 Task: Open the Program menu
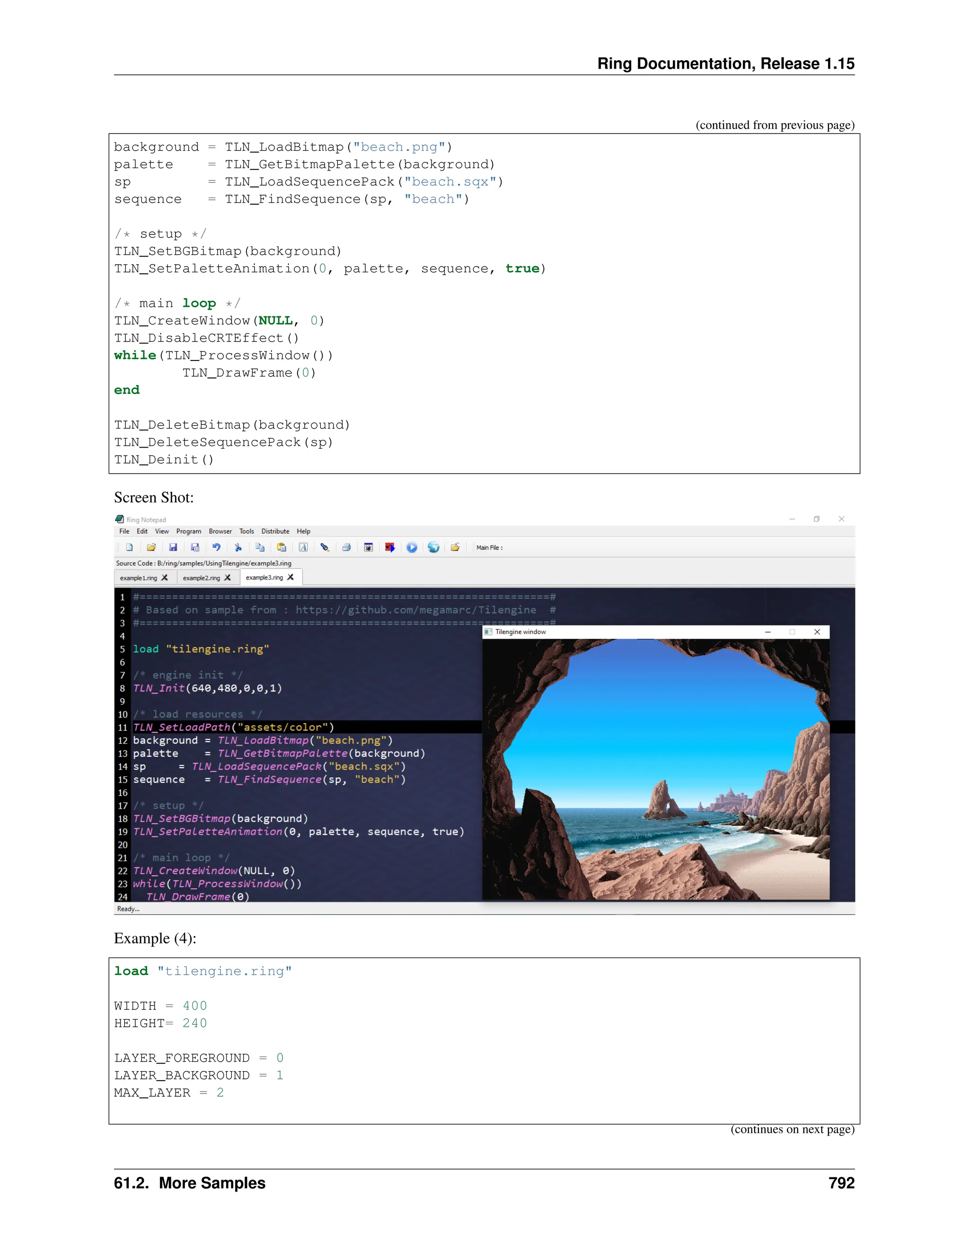click(x=188, y=531)
